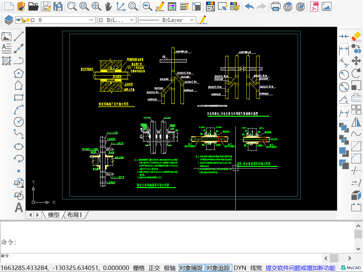
Task: Select the Mirror tool
Action: click(356, 122)
